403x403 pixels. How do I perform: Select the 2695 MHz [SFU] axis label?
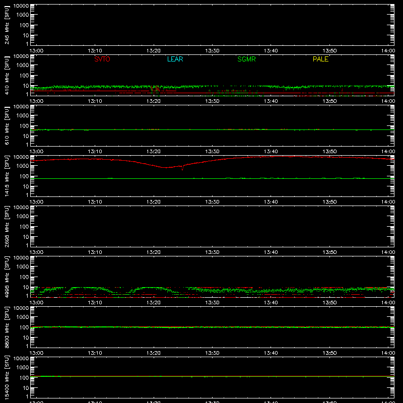[x=7, y=226]
